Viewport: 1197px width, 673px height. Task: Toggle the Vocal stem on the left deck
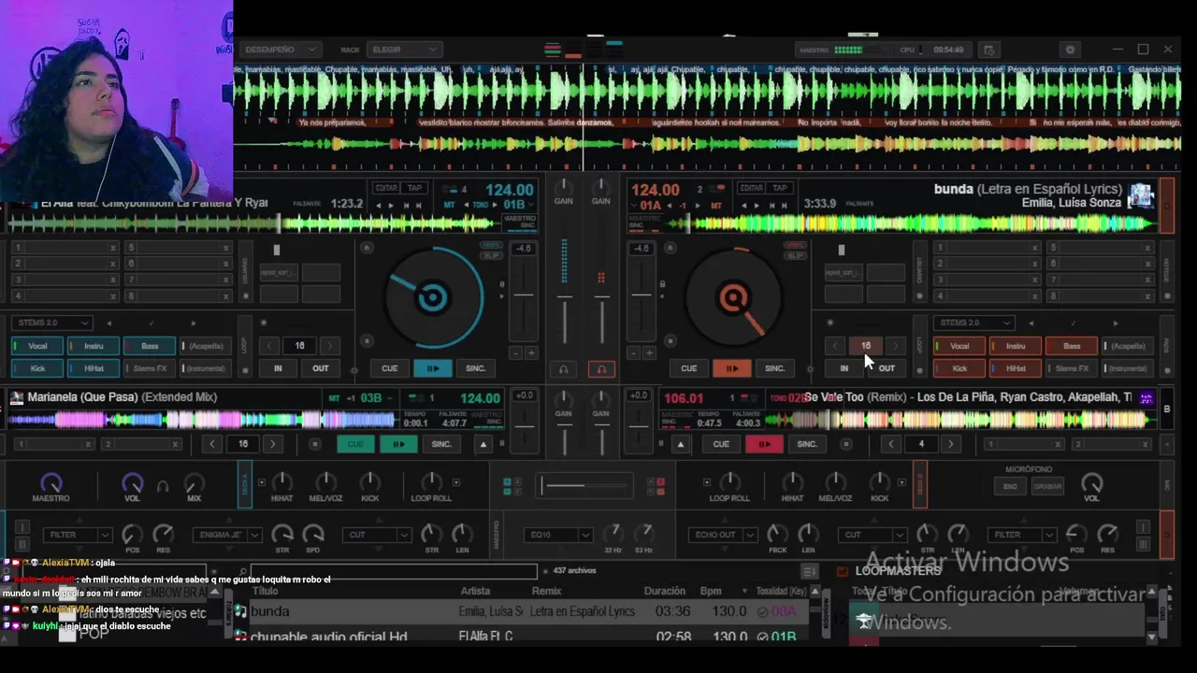pos(37,346)
